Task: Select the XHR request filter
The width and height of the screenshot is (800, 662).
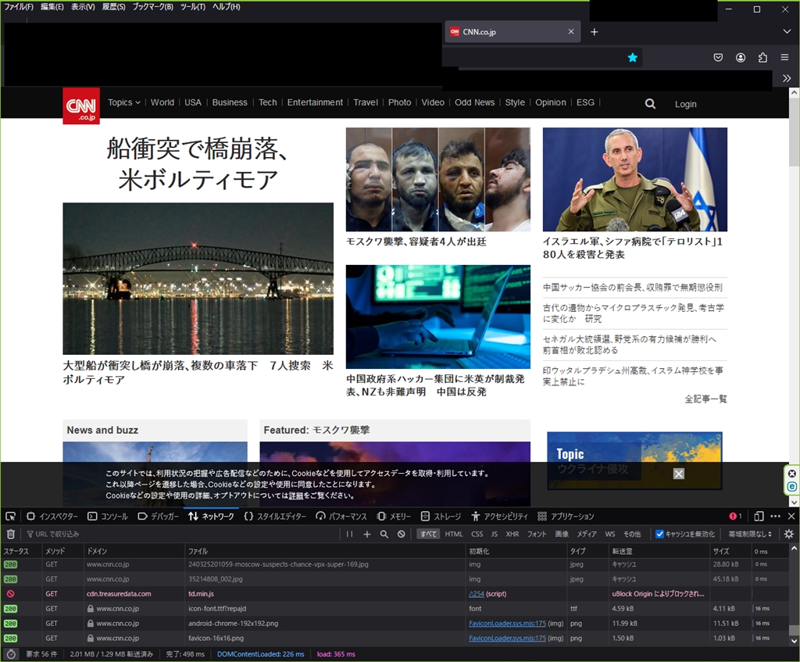Action: point(512,535)
